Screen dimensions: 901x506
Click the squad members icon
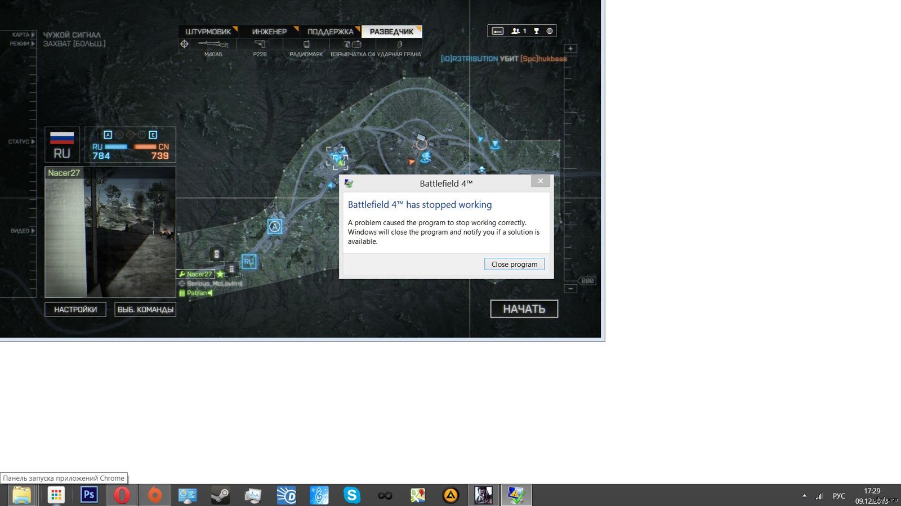click(x=518, y=31)
